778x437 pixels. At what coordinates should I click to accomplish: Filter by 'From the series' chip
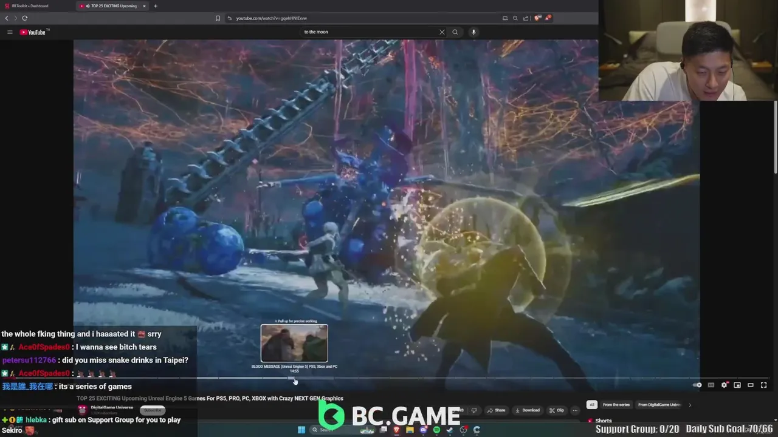pos(616,405)
